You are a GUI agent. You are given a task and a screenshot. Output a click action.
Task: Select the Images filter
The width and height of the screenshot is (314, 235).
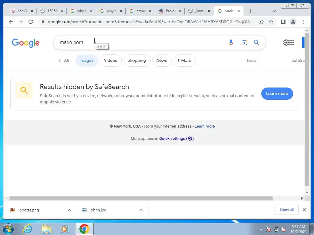point(86,60)
